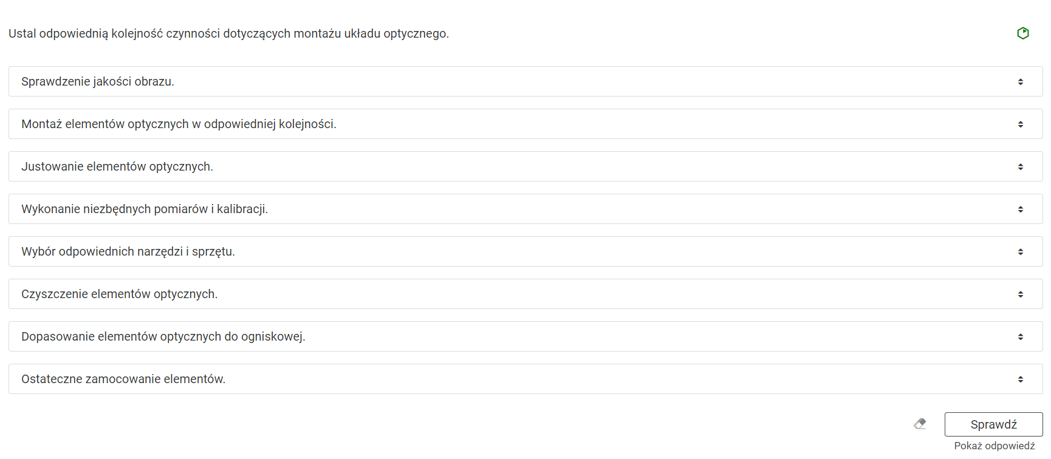
Task: Select item Wybór odpowiednich narzędzi i sprzętu
Action: point(128,252)
